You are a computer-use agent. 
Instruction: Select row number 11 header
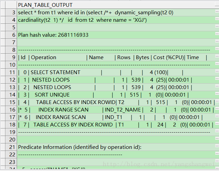click(x=12, y=72)
